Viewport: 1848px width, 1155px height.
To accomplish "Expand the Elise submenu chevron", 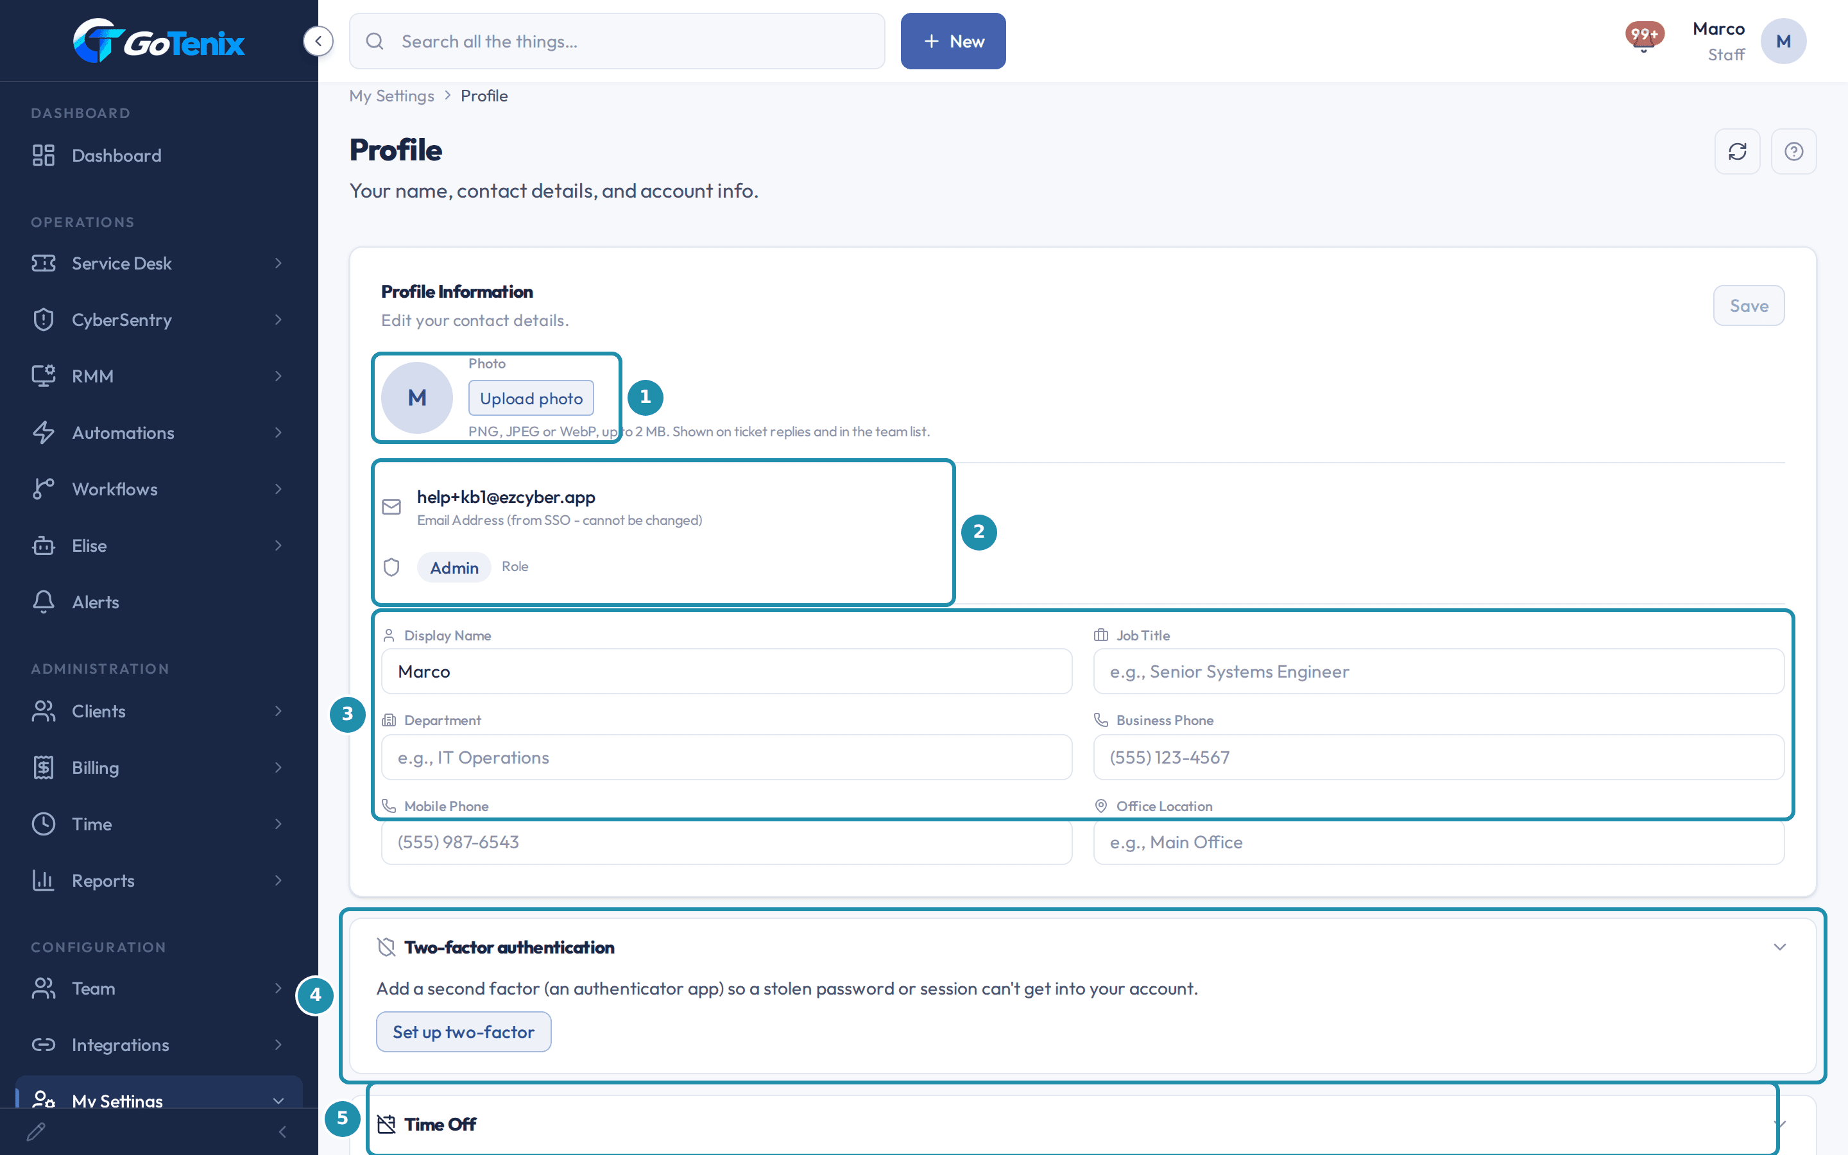I will 278,545.
